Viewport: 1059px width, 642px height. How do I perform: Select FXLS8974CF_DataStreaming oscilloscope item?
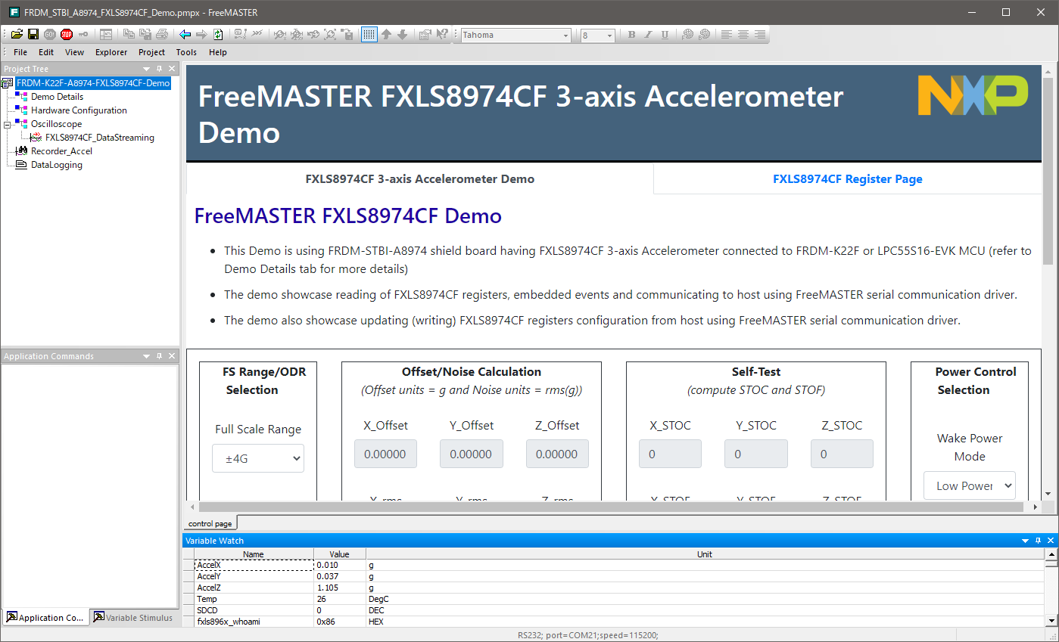point(99,138)
